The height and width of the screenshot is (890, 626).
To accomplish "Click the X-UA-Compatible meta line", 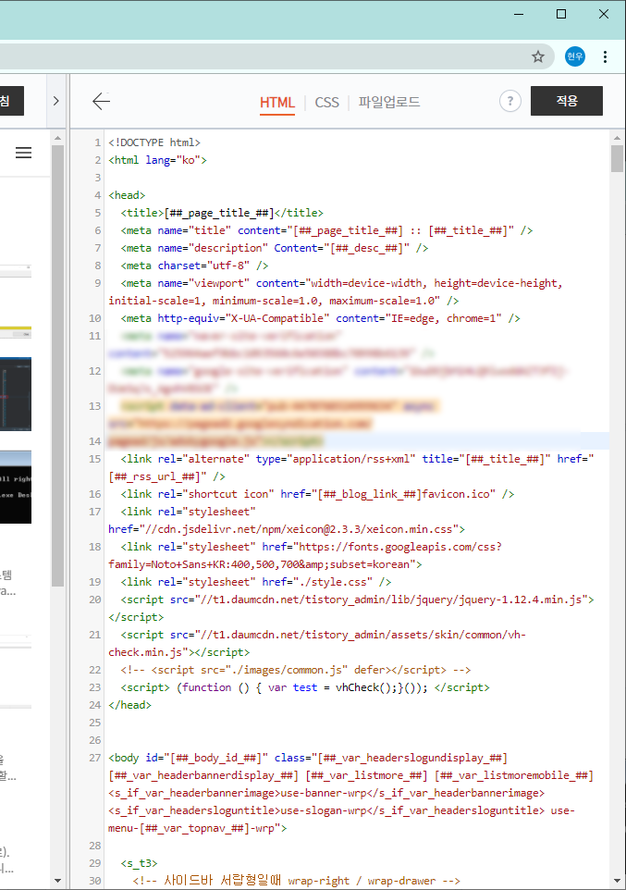I will click(320, 318).
